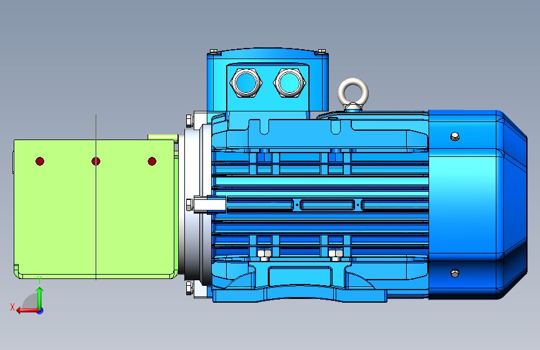Select the left pair of nuts near the motor base
Image resolution: width=540 pixels, height=350 pixels.
pyautogui.click(x=264, y=254)
